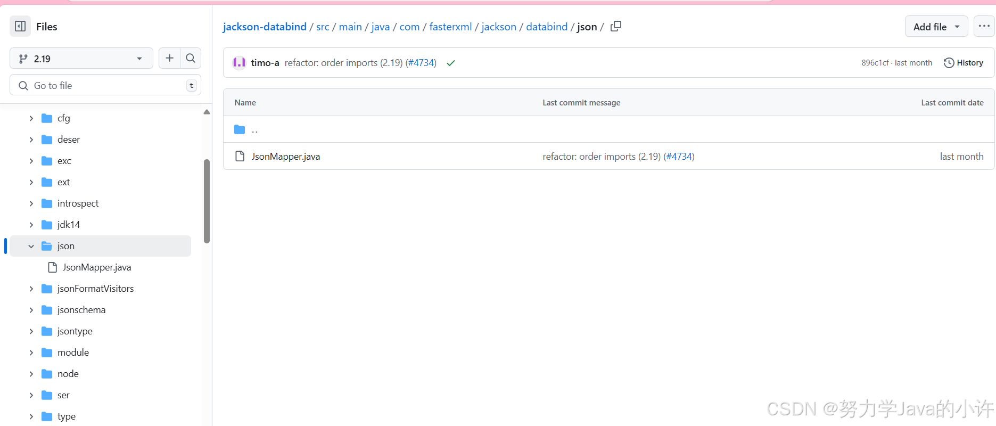Expand the introspect folder chevron
The width and height of the screenshot is (996, 426).
tap(31, 203)
